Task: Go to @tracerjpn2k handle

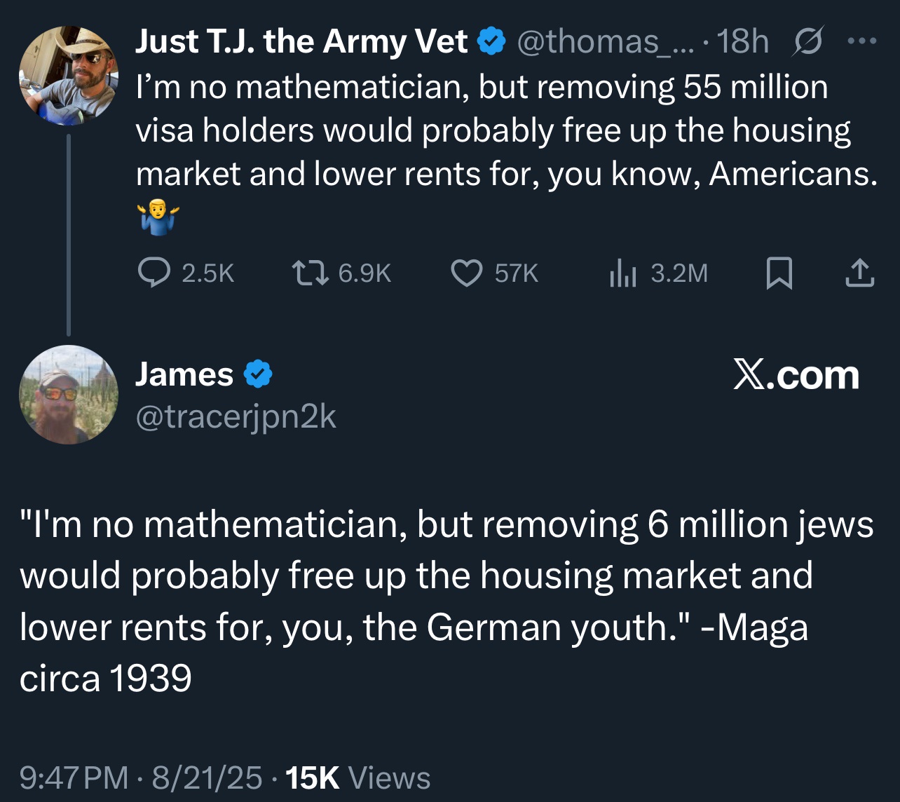Action: (x=236, y=417)
